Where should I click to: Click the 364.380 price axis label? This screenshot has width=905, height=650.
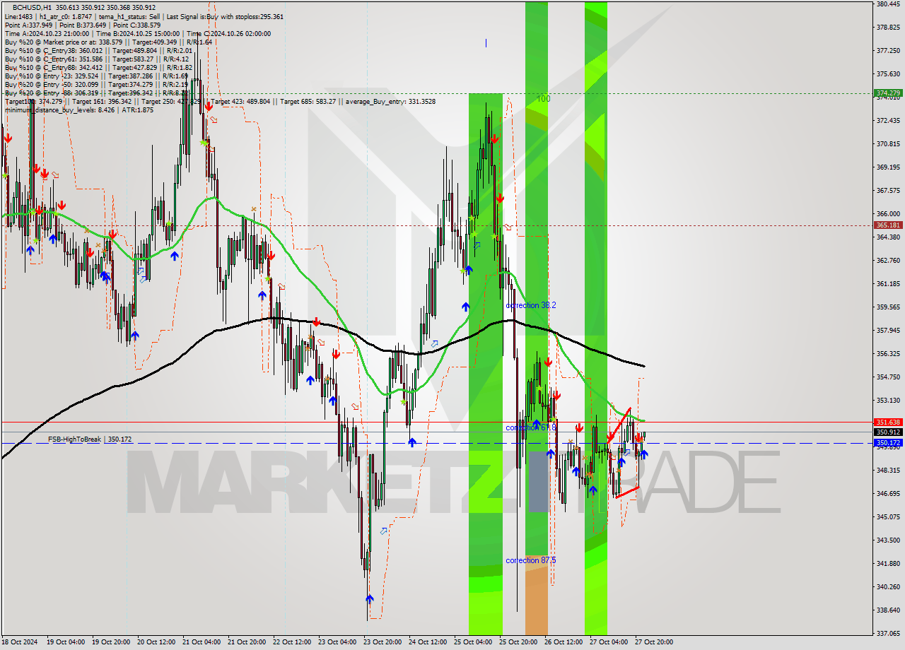pos(887,237)
